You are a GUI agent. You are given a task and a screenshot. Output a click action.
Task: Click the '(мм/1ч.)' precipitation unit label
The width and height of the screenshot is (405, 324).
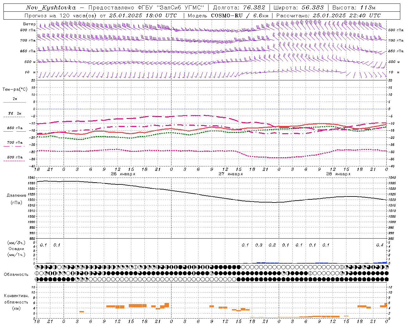click(16, 255)
